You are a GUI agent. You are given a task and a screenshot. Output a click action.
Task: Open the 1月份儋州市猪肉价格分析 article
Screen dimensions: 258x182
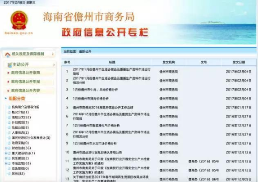pos(91,99)
